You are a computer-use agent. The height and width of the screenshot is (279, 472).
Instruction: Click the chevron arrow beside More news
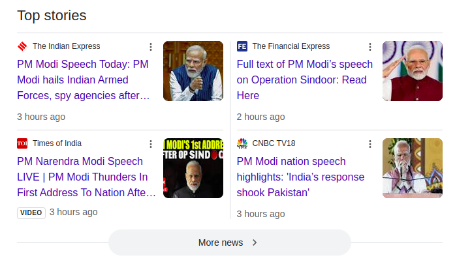(255, 242)
